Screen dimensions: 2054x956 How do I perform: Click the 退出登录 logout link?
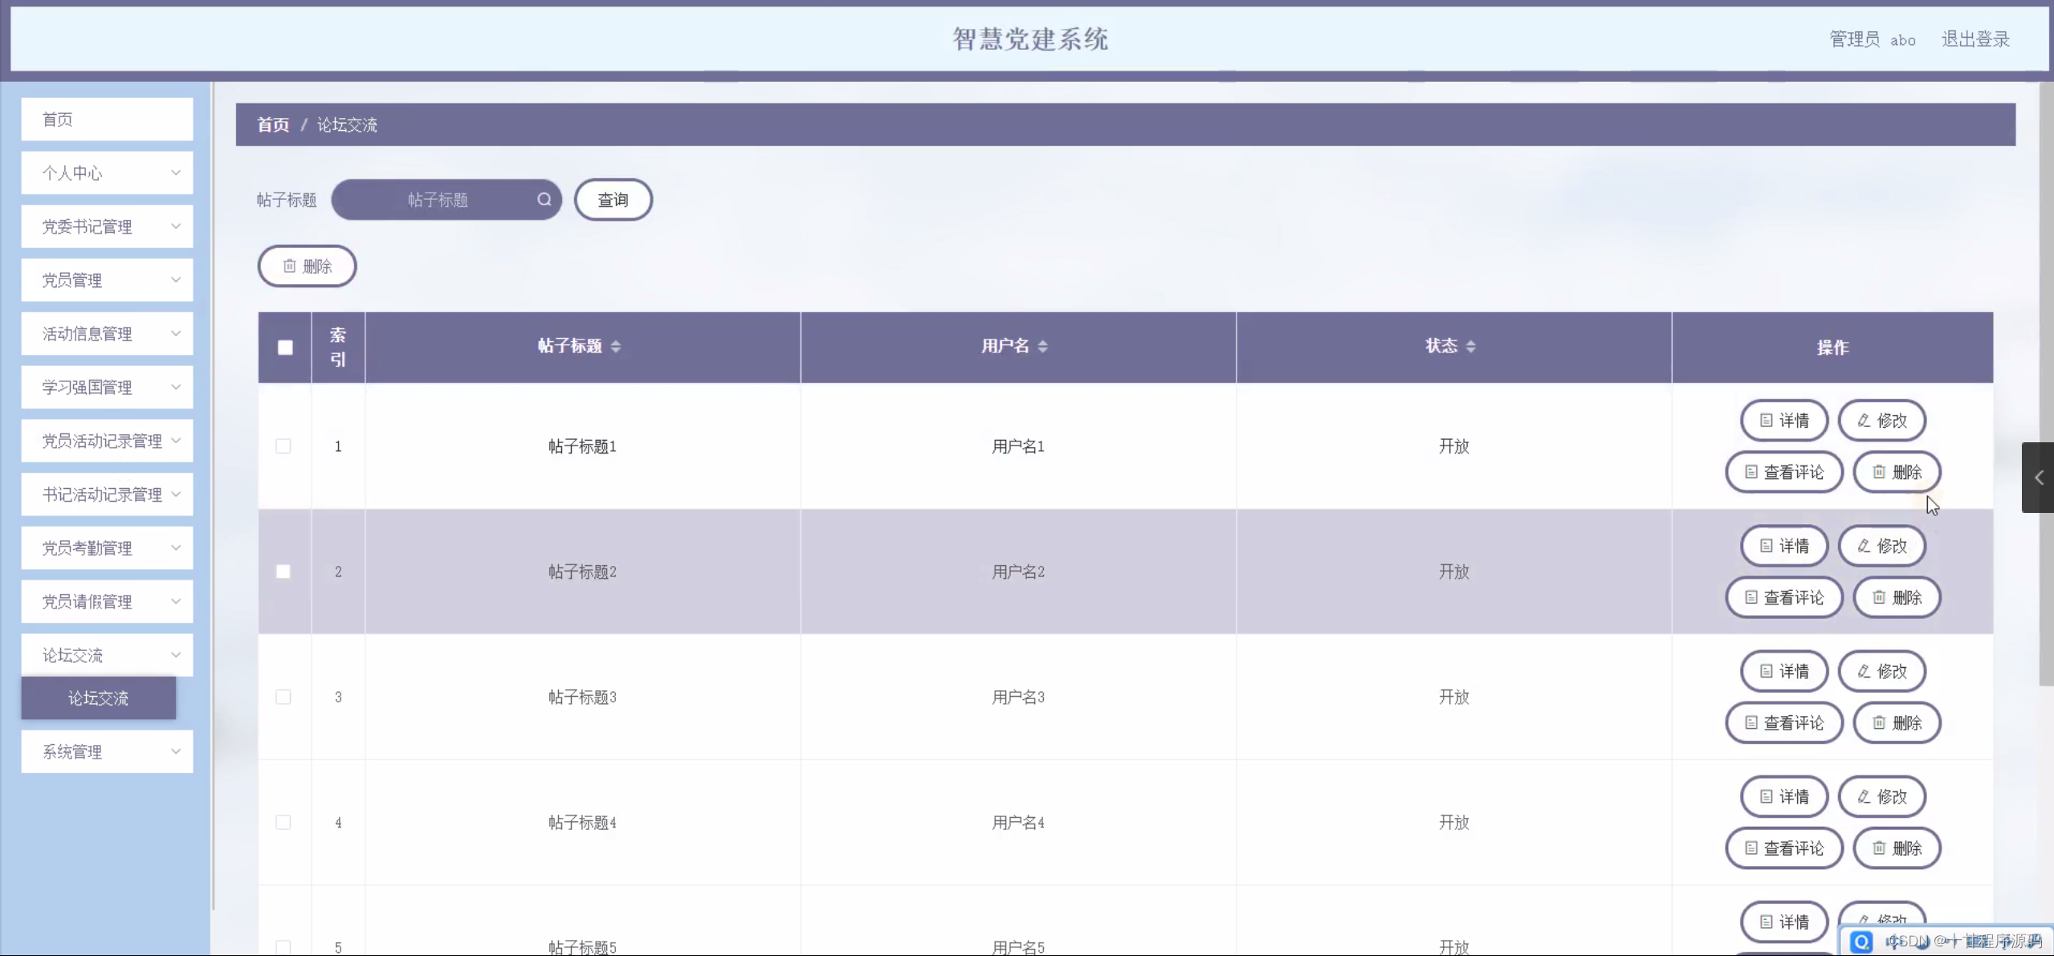1975,39
